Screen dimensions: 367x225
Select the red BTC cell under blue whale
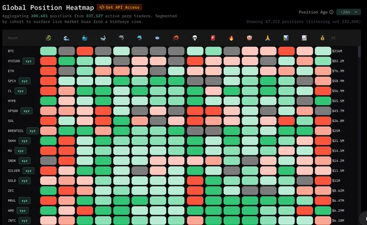coord(85,51)
